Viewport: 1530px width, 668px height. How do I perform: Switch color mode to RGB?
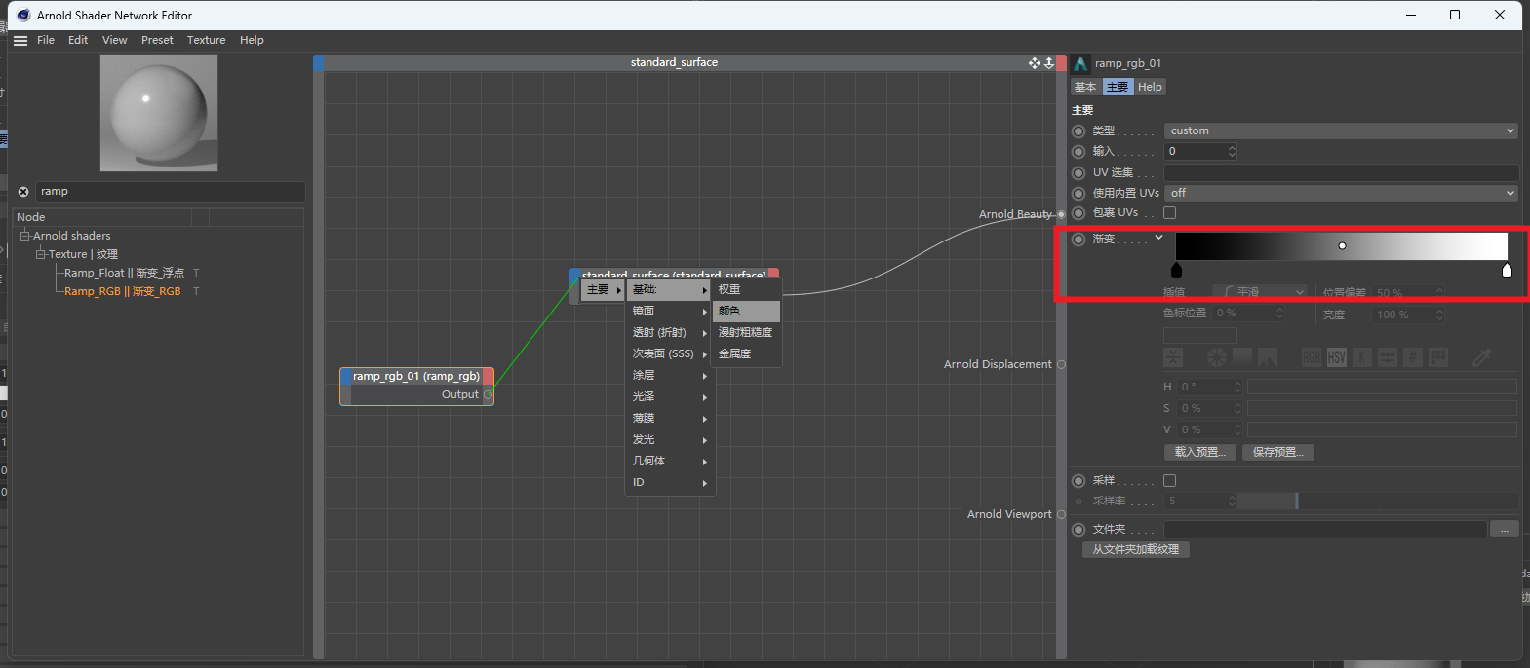[x=1312, y=357]
